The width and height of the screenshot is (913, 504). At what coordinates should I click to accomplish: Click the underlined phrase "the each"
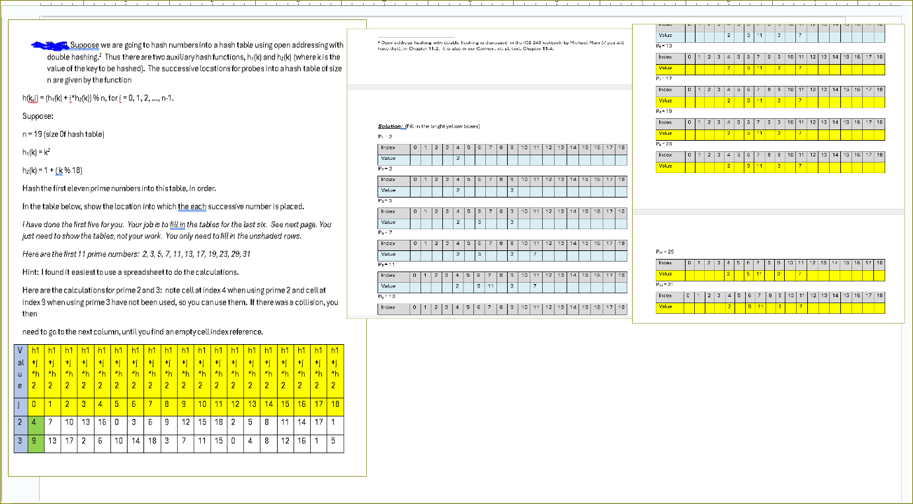(192, 207)
